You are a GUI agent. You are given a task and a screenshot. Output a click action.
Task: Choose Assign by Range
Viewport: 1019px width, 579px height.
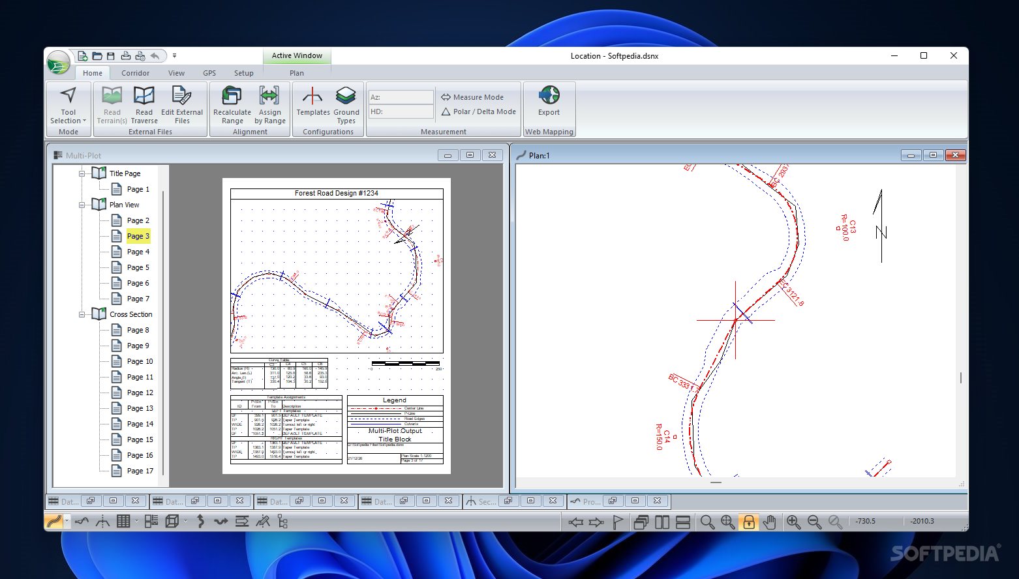[269, 105]
